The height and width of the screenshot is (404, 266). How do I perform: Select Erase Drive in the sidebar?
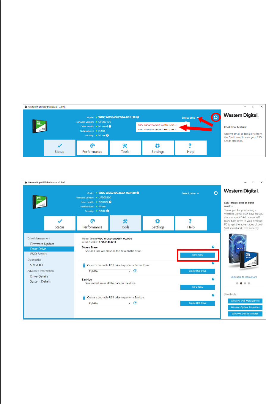49,249
